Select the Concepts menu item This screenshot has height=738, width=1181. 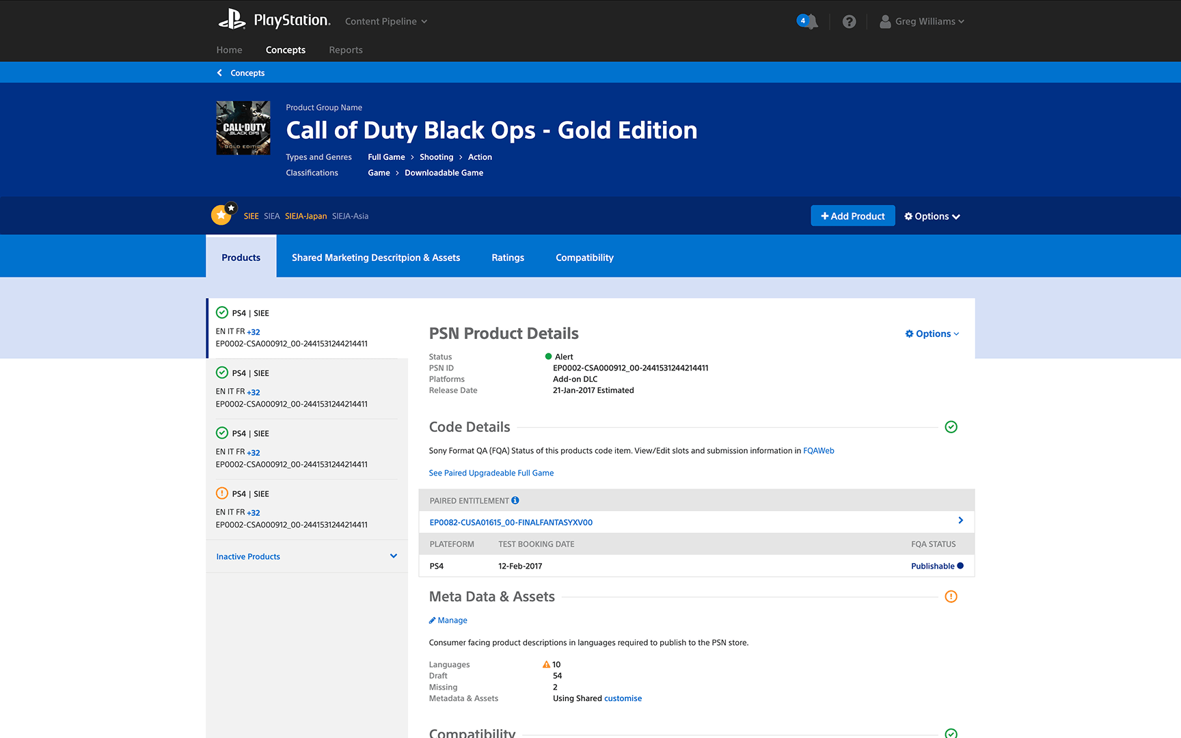286,50
